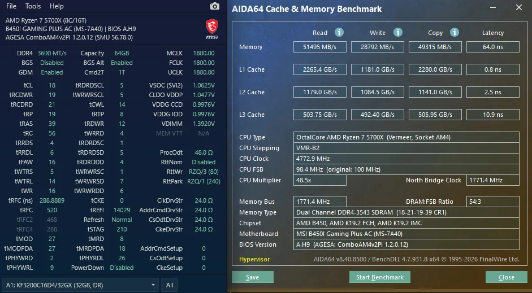Save the benchmark results
Screen dimensions: 532x293
(252, 277)
